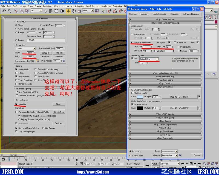
Task: Expand the VRay Global switches rollout
Action: (165, 19)
